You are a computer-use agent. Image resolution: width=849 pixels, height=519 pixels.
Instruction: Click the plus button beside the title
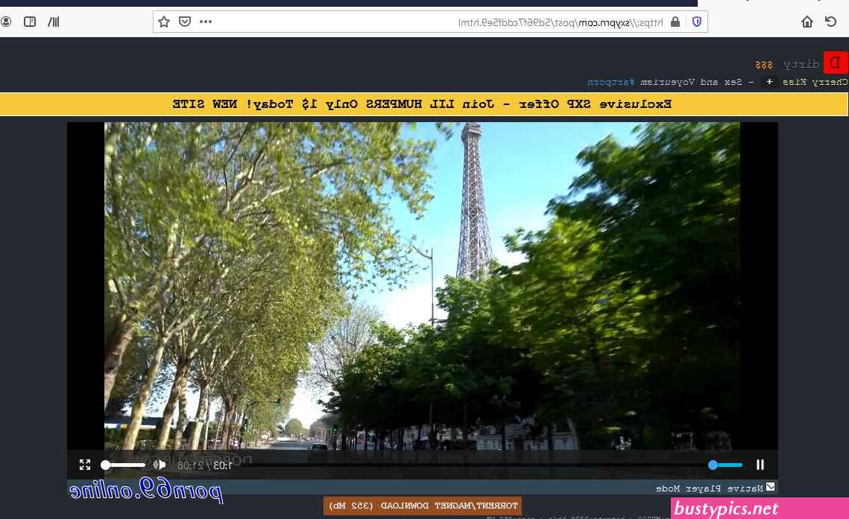click(x=768, y=82)
